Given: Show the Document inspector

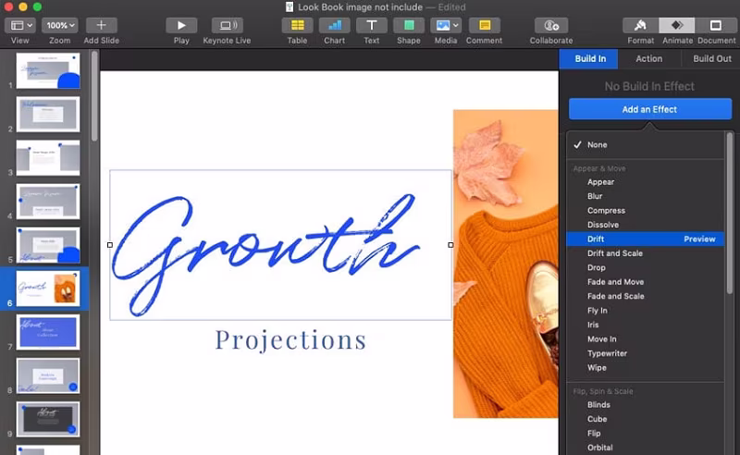Looking at the screenshot, I should [715, 26].
